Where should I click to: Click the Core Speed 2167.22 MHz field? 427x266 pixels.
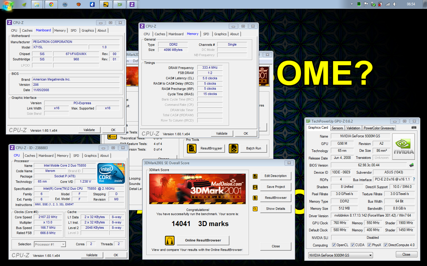pyautogui.click(x=48, y=217)
